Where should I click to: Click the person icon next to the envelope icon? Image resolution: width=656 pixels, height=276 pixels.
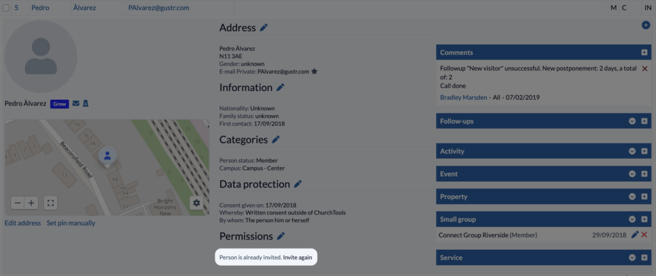(x=85, y=103)
